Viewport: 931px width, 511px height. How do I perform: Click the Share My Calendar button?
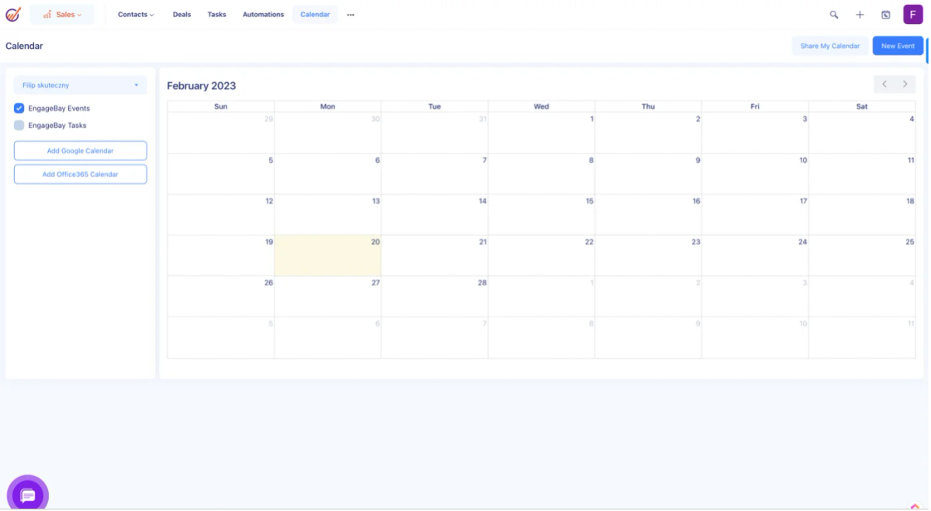coord(830,46)
